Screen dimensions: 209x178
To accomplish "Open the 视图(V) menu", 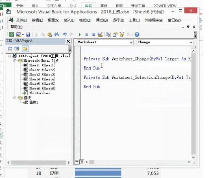I will (54, 20).
